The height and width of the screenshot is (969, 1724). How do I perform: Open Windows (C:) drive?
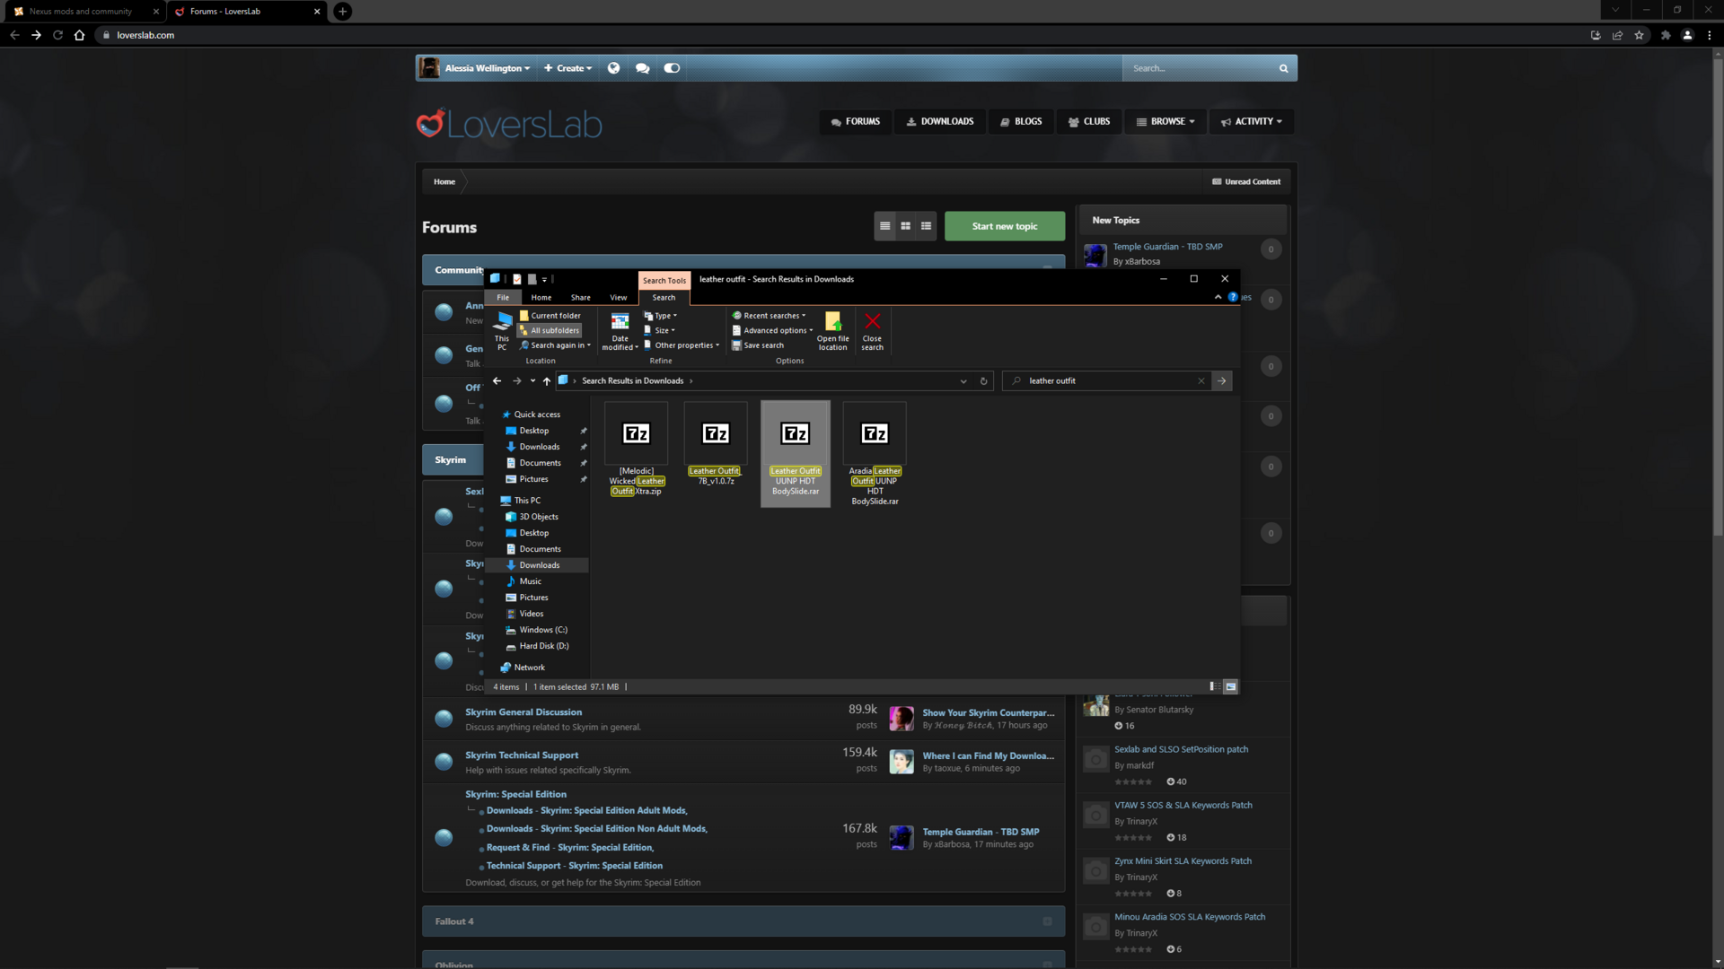coord(542,630)
